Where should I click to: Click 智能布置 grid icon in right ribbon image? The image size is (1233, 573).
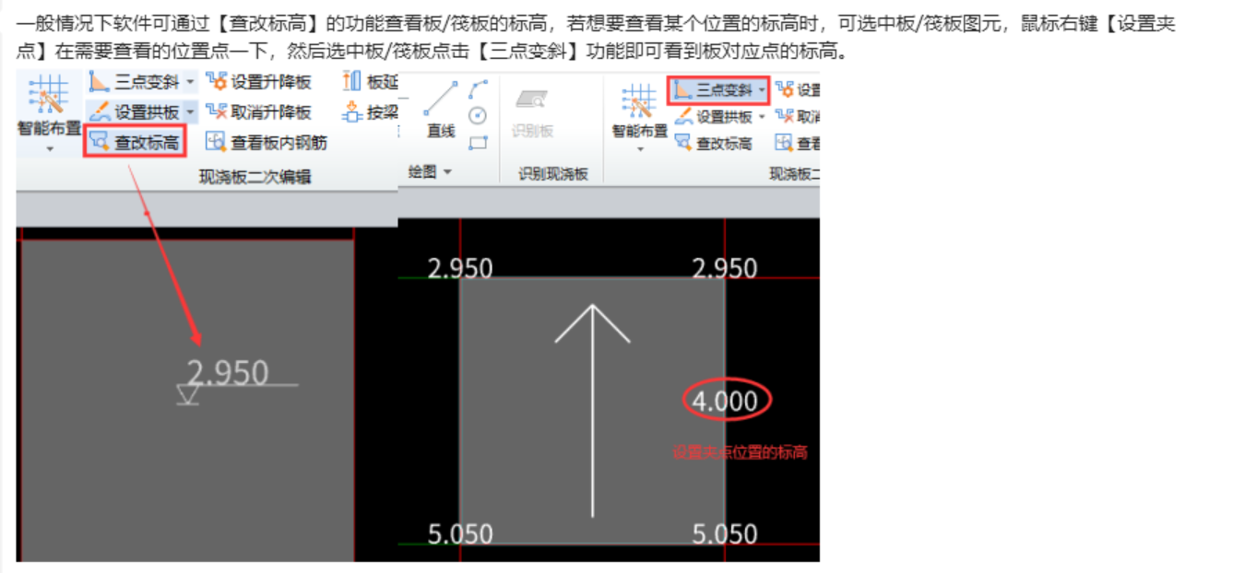(638, 100)
